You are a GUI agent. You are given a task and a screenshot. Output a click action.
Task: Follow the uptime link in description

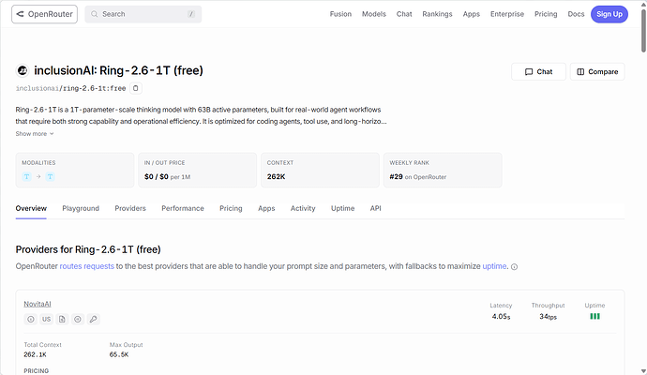click(x=494, y=266)
